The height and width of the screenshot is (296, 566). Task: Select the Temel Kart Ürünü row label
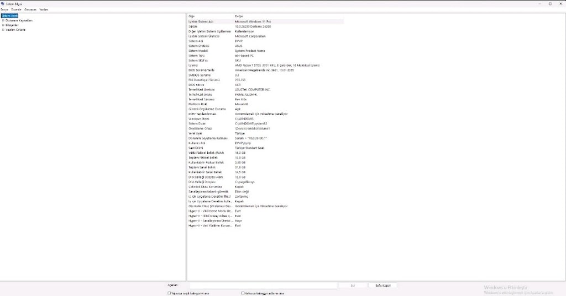[x=200, y=95]
